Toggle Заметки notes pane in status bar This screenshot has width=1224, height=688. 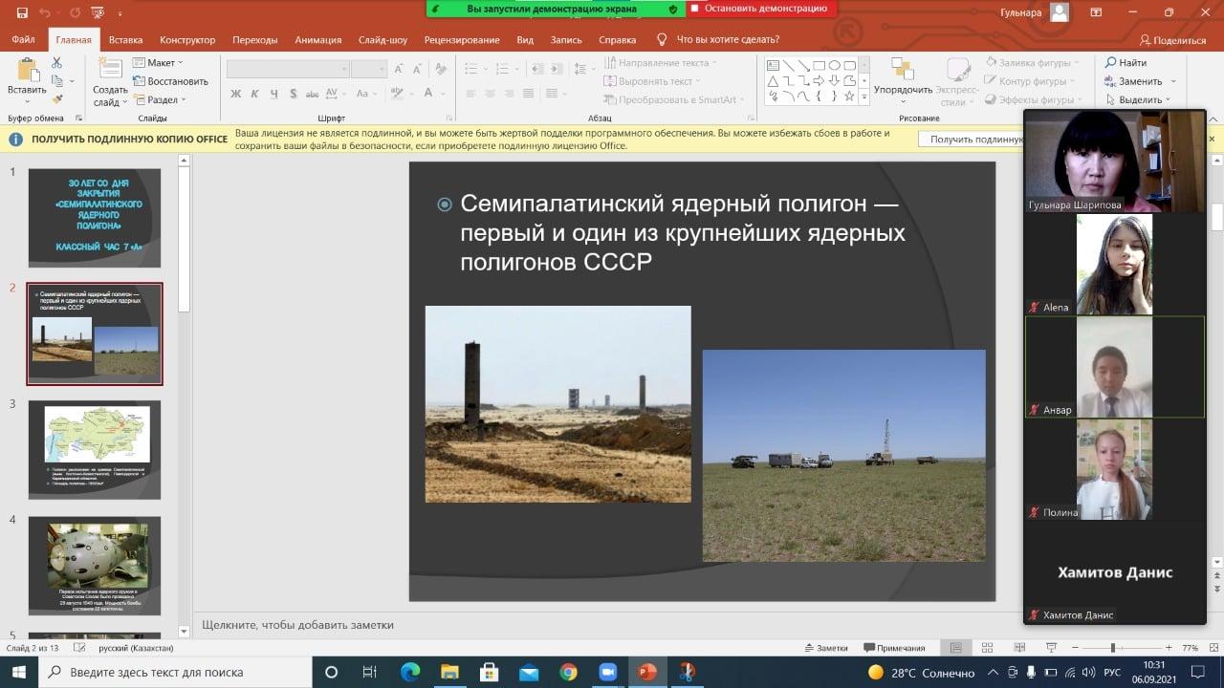pos(824,648)
